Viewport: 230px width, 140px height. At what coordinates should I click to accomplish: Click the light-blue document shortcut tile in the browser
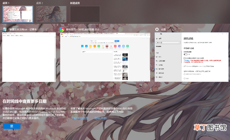coord(124,46)
